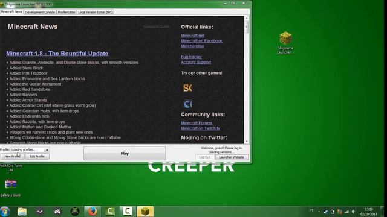
Task: Click the Steam tray icon
Action: pos(326,212)
